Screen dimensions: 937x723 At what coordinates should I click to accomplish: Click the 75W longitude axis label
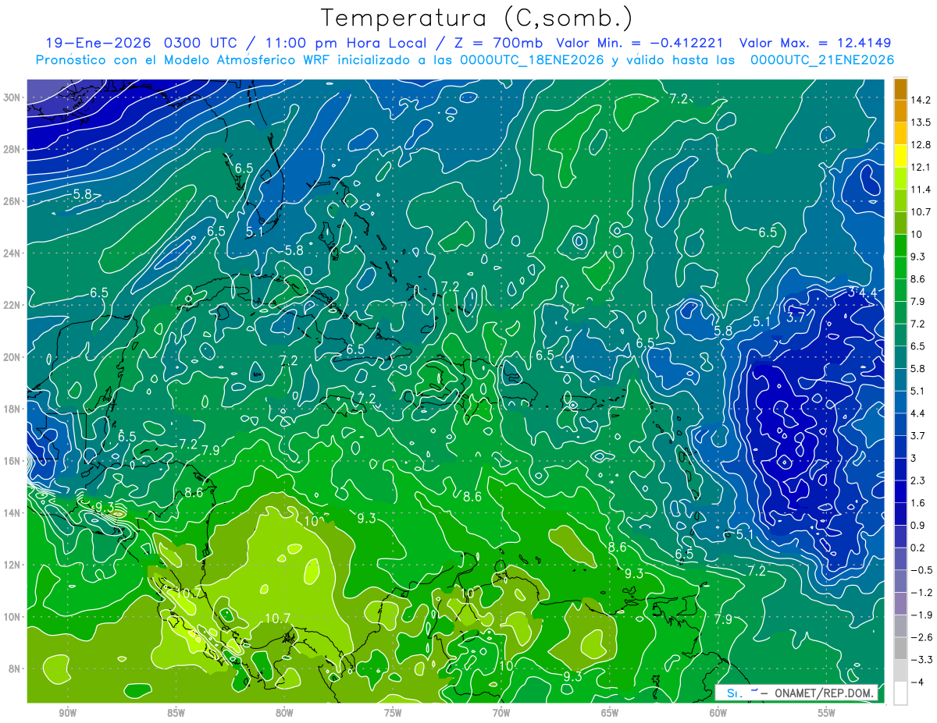point(393,713)
